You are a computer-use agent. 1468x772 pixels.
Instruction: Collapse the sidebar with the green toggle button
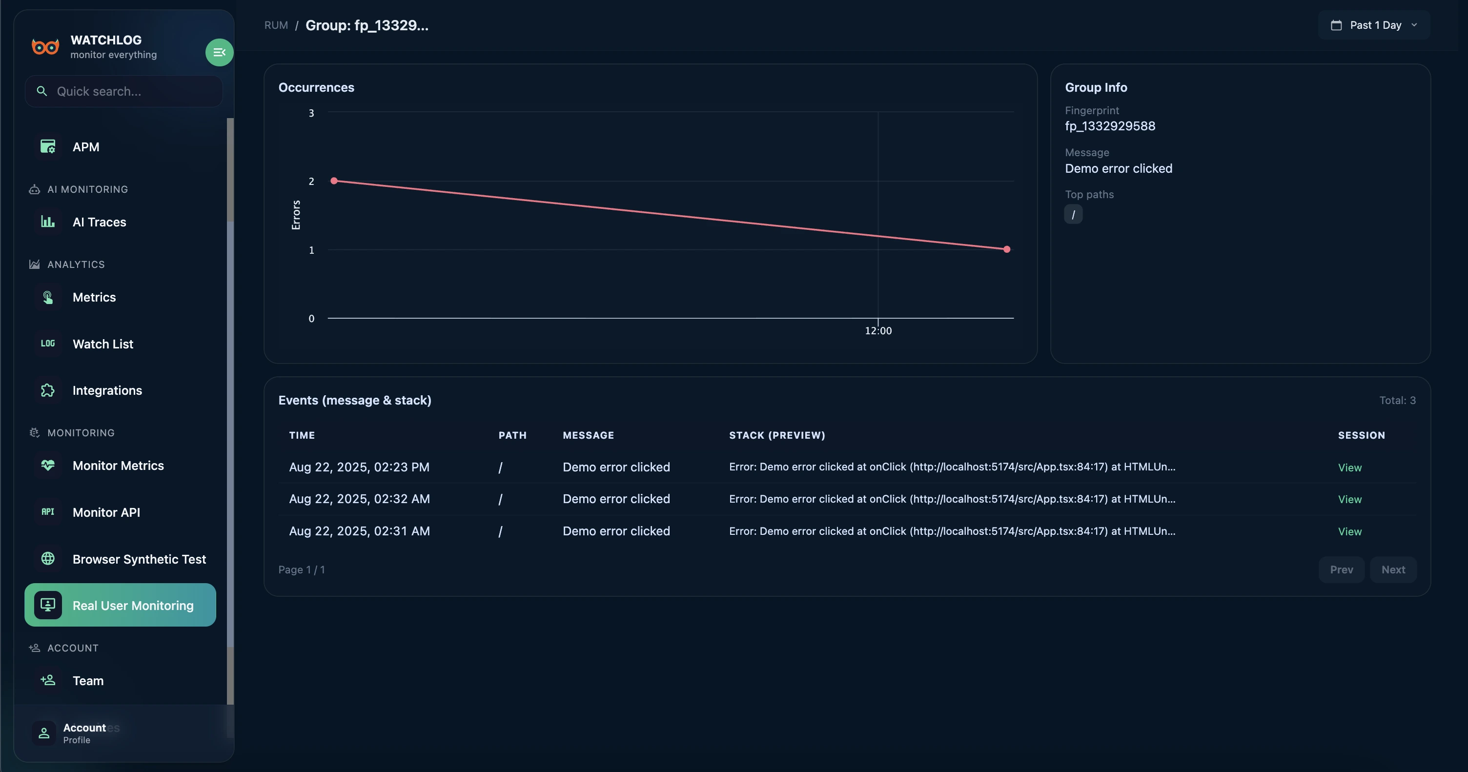(219, 52)
